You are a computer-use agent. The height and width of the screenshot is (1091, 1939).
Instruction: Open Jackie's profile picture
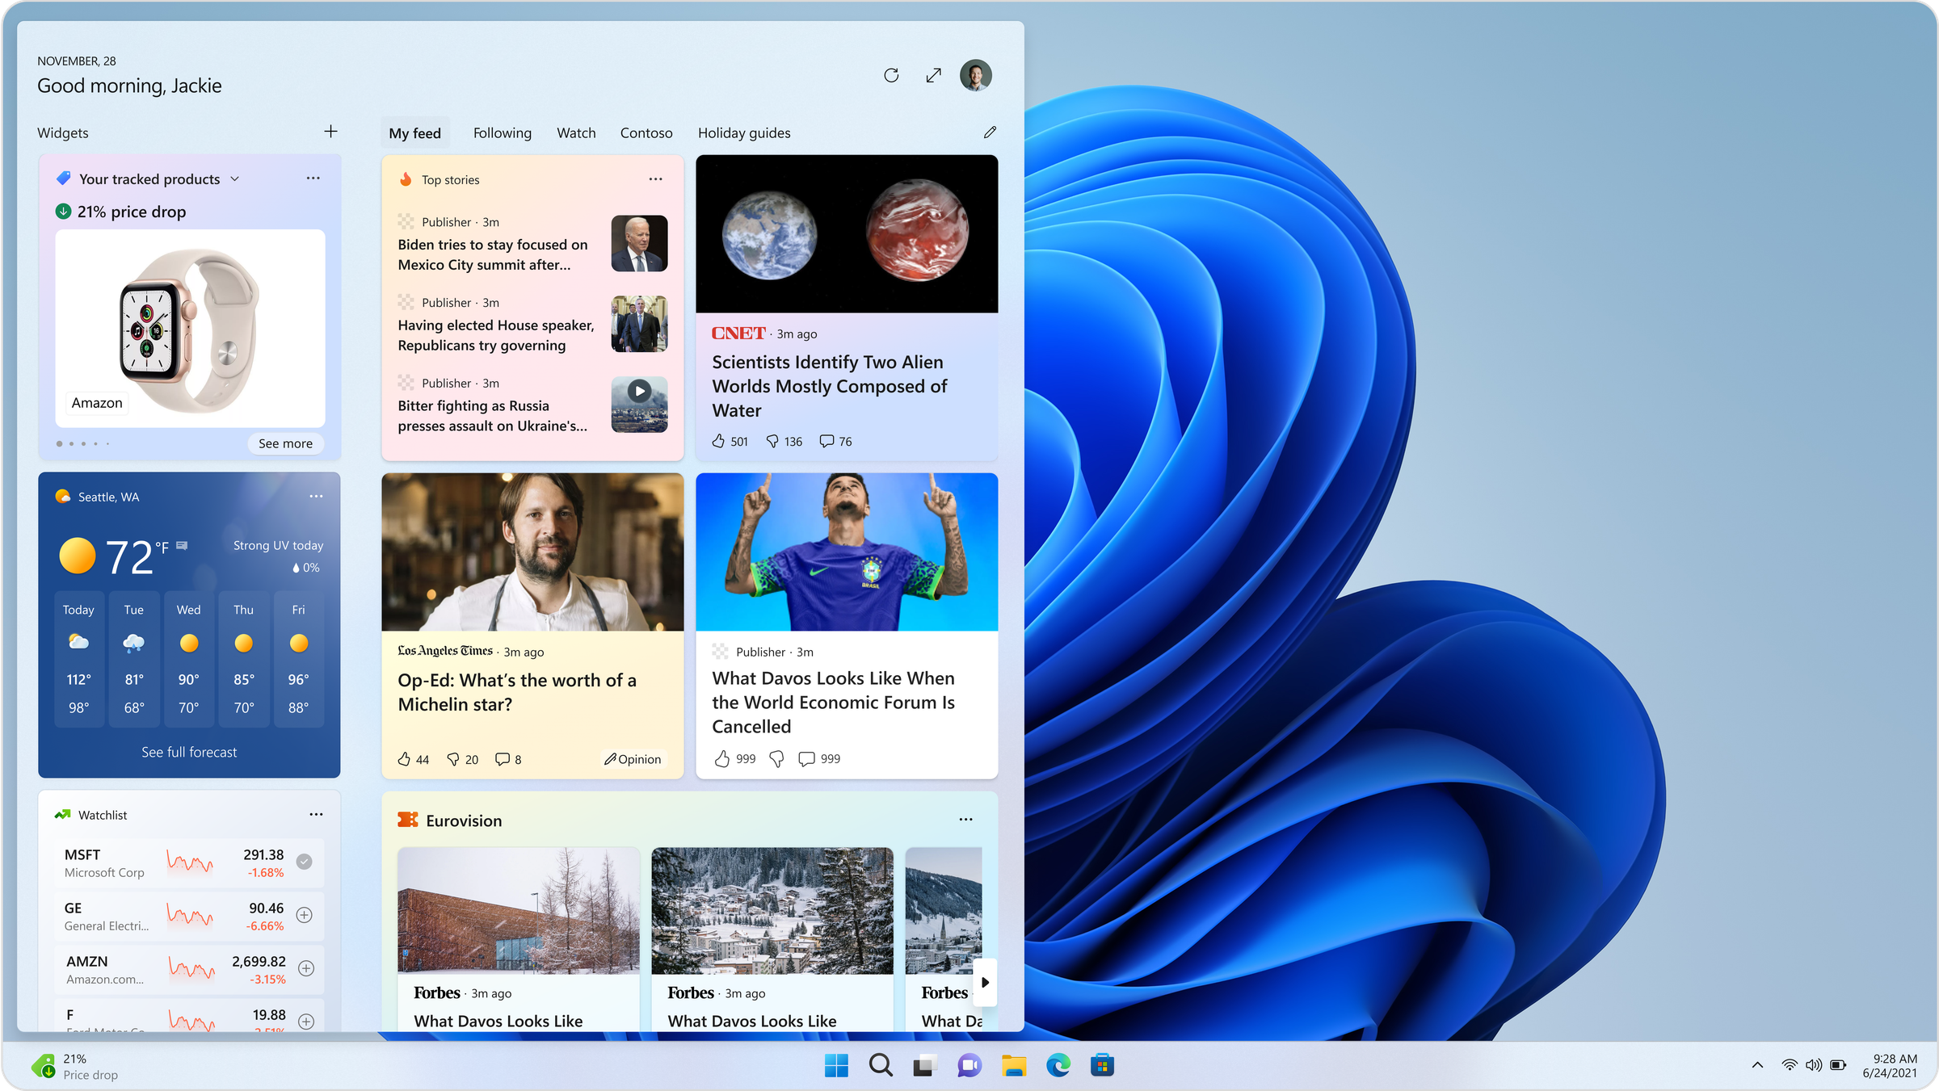point(975,75)
